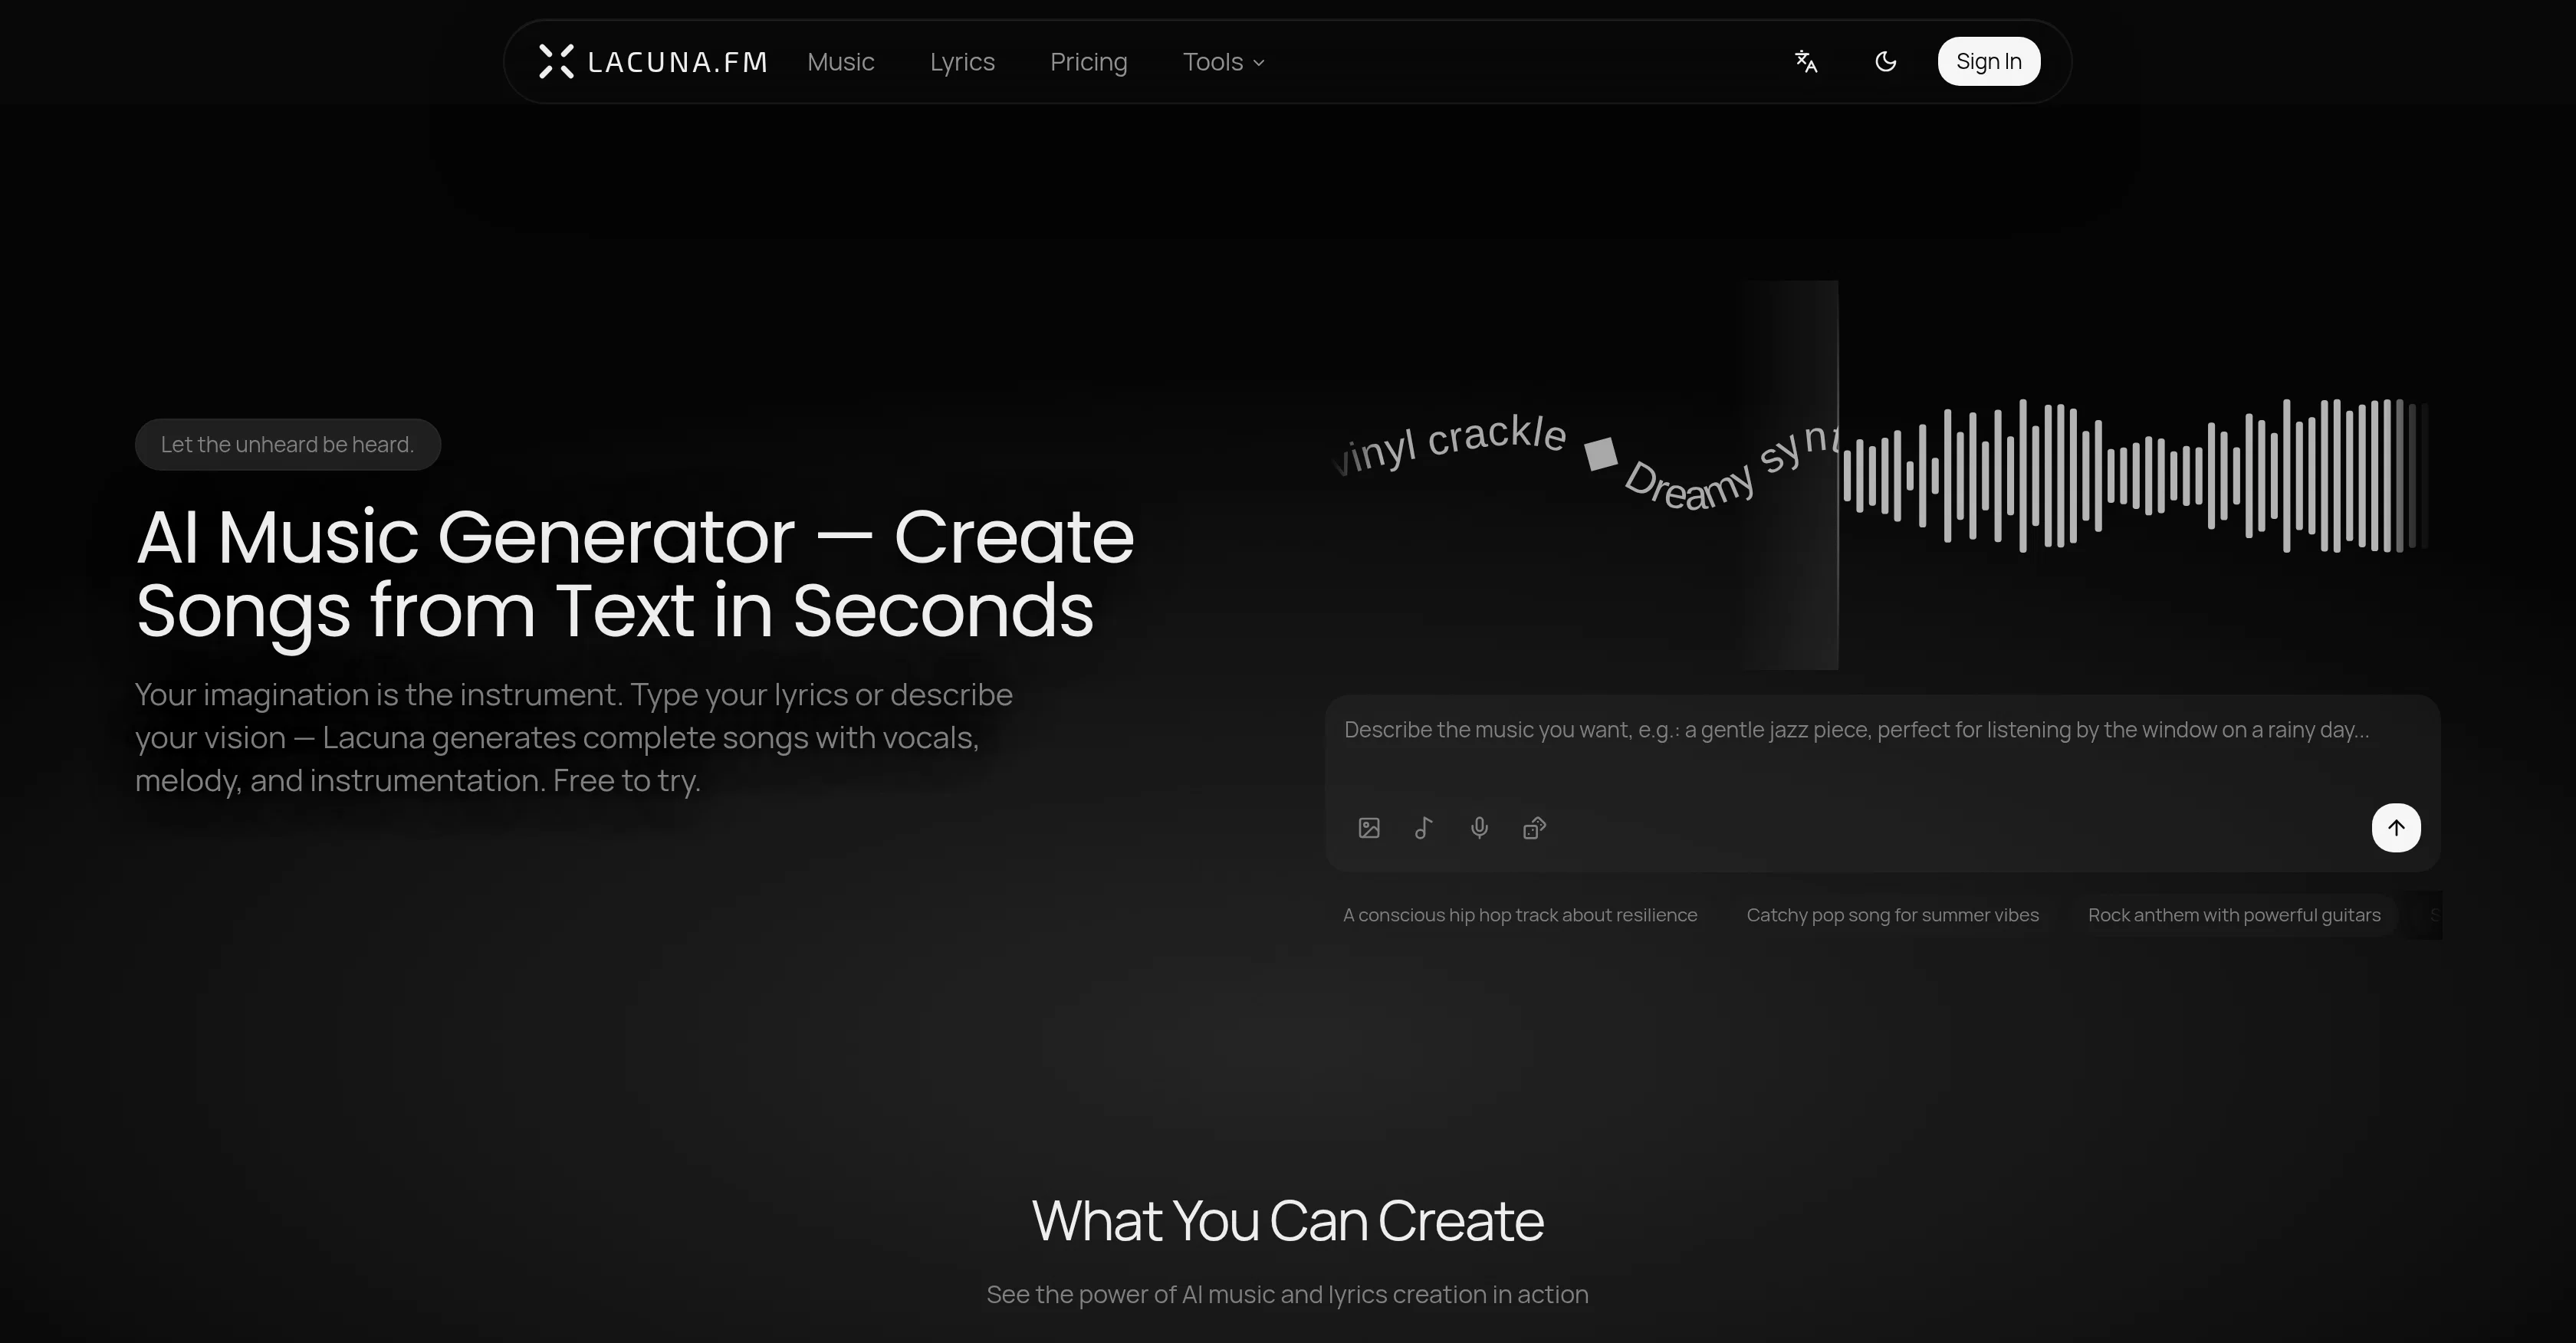Click the "Dreamy synt" curved text

pos(1730,468)
